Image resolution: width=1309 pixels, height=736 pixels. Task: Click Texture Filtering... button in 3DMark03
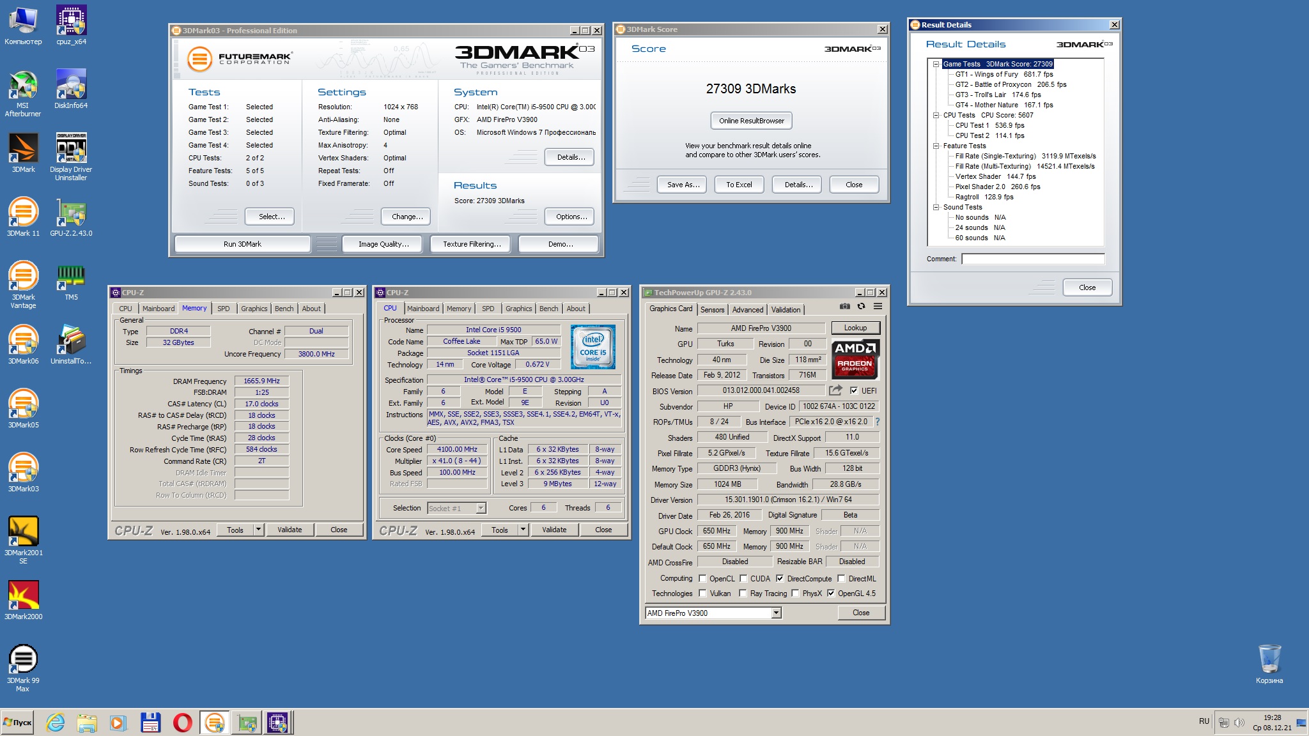(x=470, y=244)
